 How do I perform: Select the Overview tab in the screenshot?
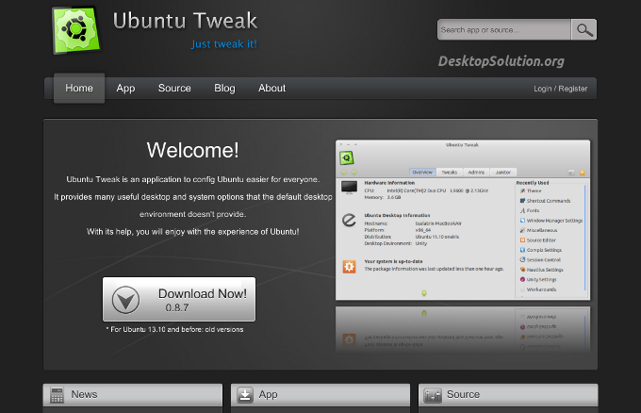(x=422, y=173)
